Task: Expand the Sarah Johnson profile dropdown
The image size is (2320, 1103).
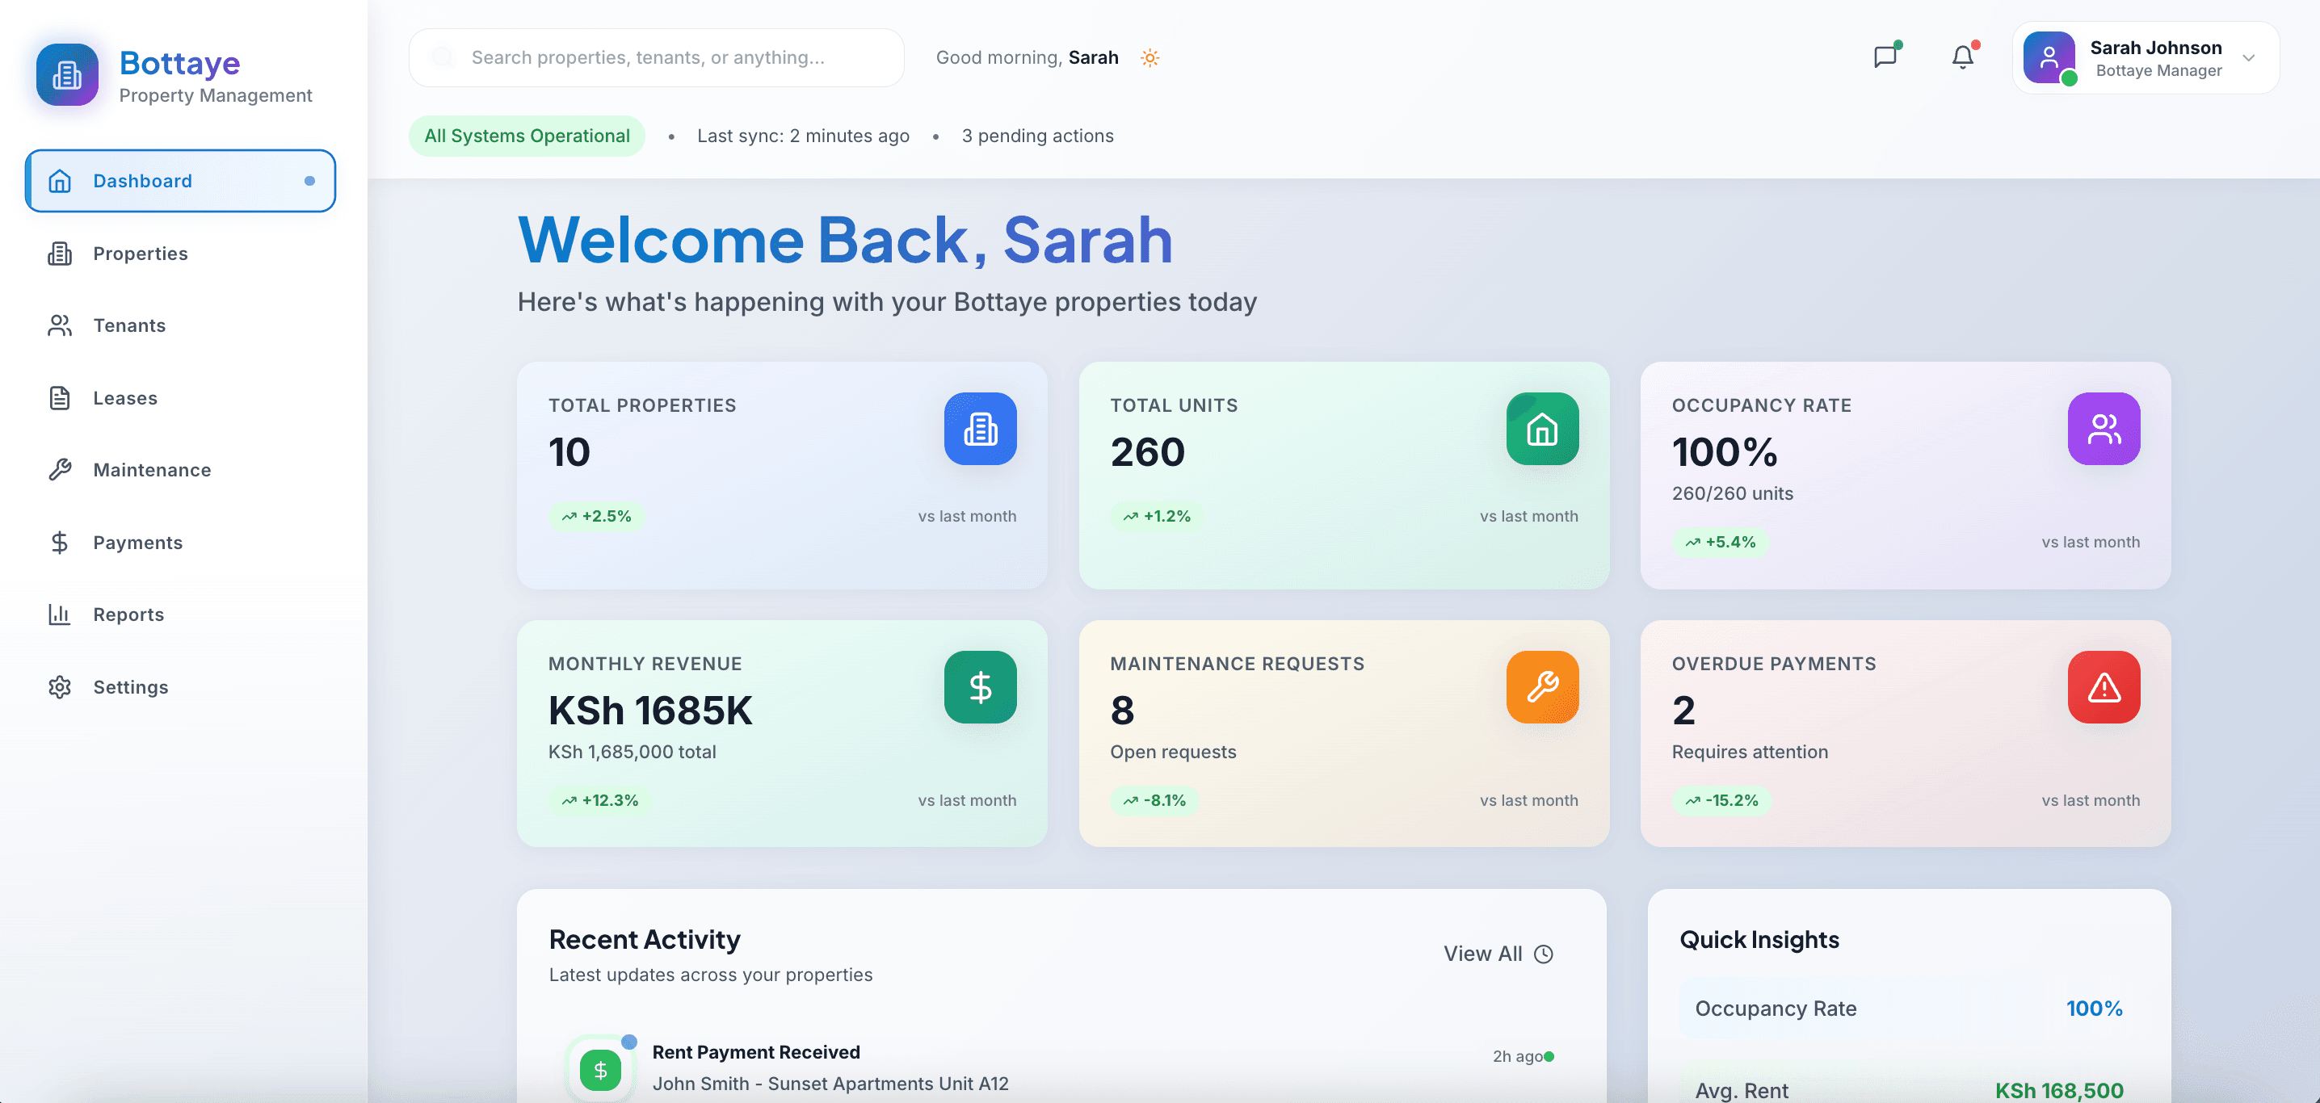Action: click(x=2146, y=57)
